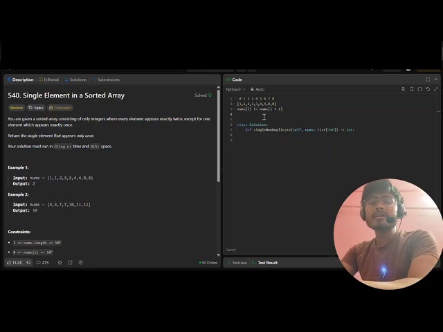Reset code with the undo arrow icon
This screenshot has height=332, width=443.
[428, 89]
